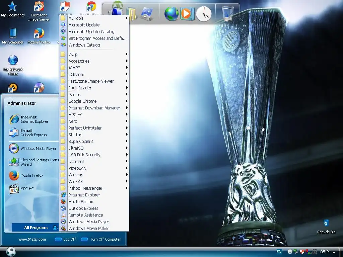The width and height of the screenshot is (343, 257).
Task: Open the VideoLAN program folder
Action: point(94,168)
